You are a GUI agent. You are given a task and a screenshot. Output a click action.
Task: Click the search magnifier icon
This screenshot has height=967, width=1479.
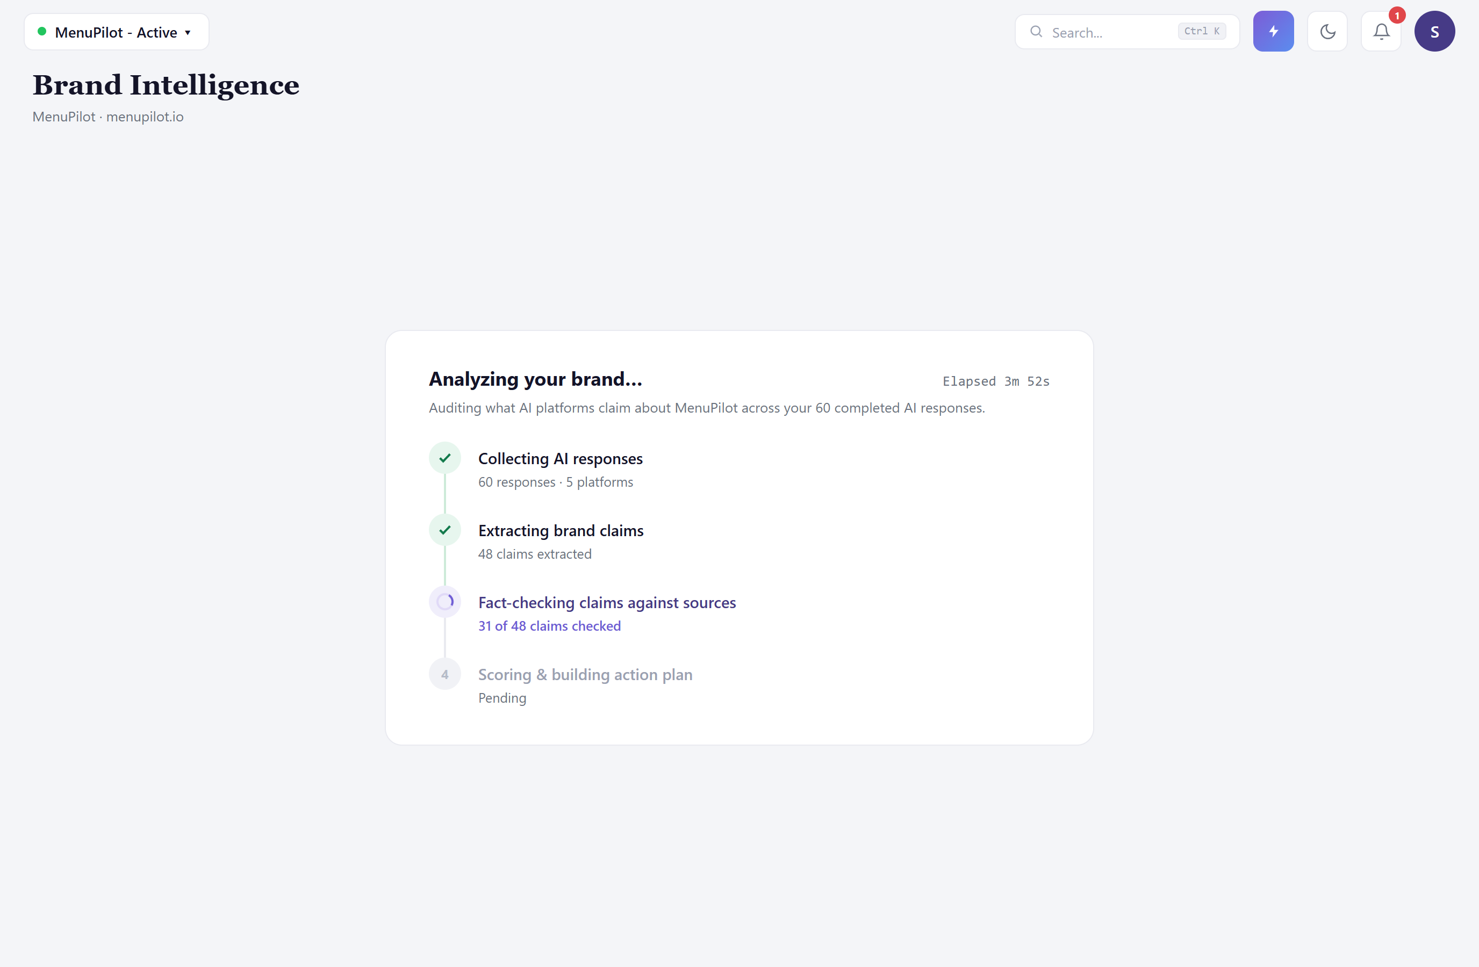(1036, 32)
